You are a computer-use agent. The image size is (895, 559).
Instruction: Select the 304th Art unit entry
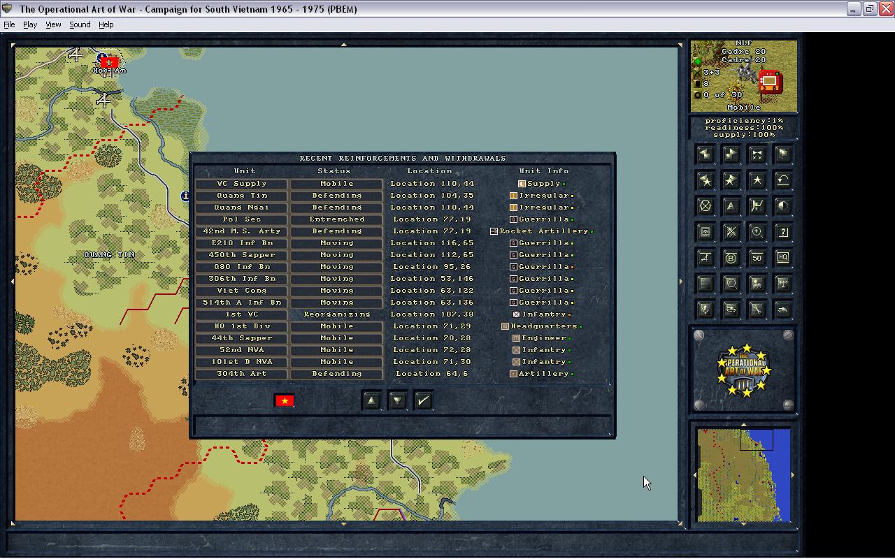pos(241,374)
